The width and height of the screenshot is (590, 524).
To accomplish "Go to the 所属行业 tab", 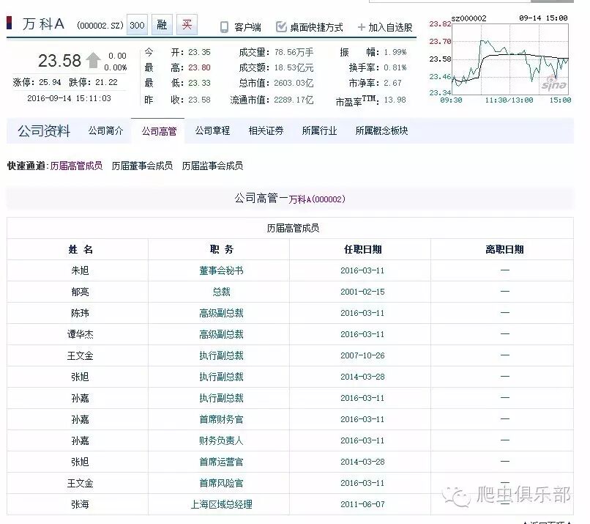I will [x=319, y=130].
